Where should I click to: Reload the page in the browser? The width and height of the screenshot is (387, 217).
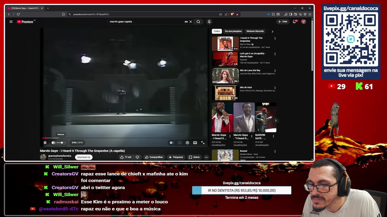pos(18,14)
